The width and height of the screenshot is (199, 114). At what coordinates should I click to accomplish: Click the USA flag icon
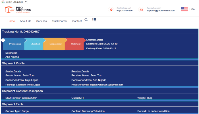click(184, 9)
